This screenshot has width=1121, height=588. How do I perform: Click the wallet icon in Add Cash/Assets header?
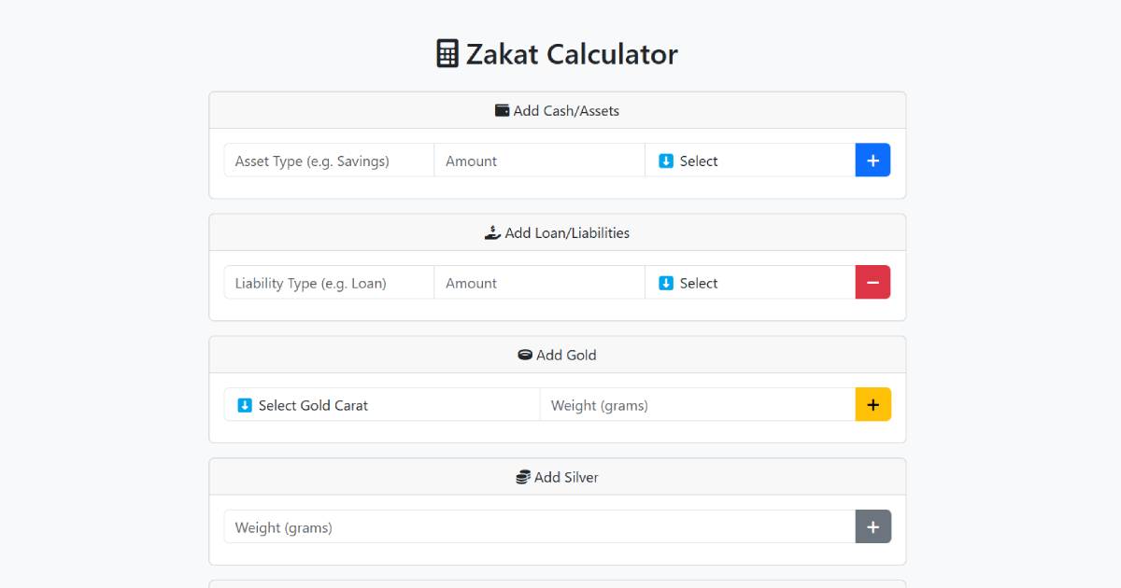(503, 110)
